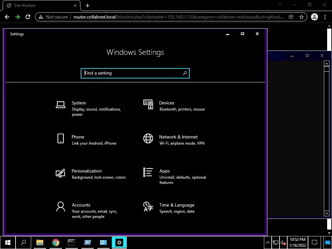The width and height of the screenshot is (332, 249).
Task: Click Settings gear in taskbar
Action: 119,243
